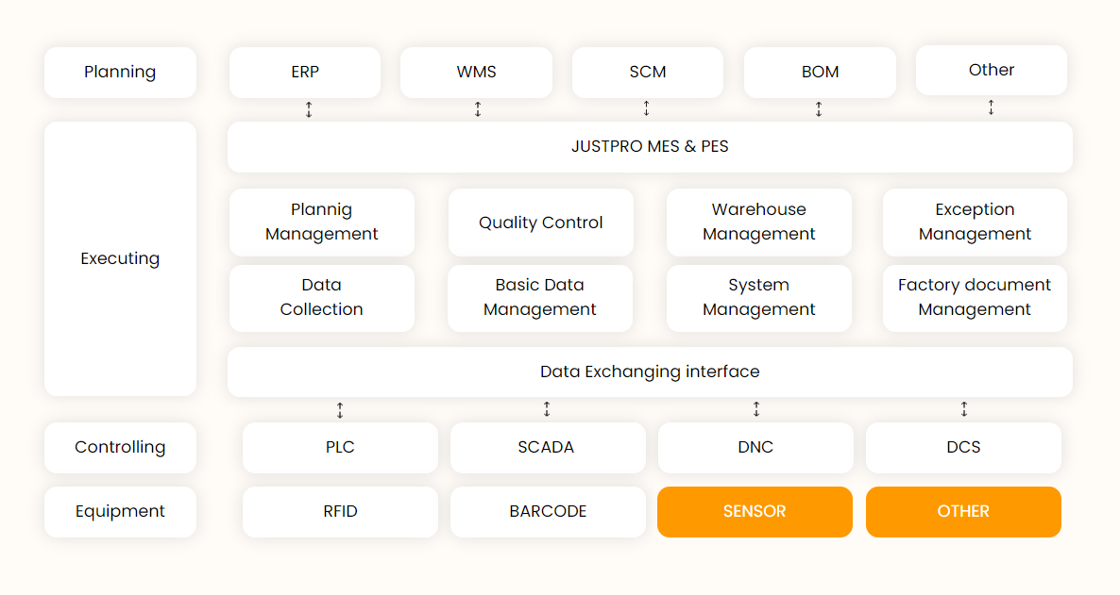
Task: Click the double arrow above SCADA
Action: coord(547,409)
